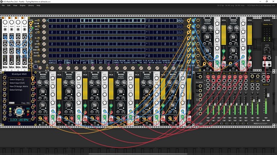Select the QUANTIZE OFF parameter cell
Viewport: 277px width, 155px height.
[x=84, y=62]
